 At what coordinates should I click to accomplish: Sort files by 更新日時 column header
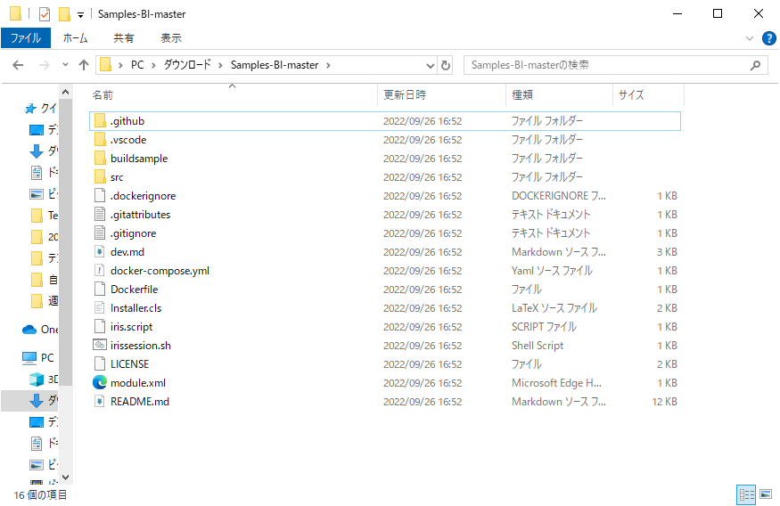(x=405, y=94)
